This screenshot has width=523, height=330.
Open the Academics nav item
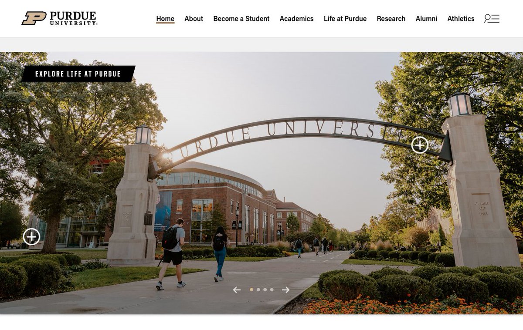pyautogui.click(x=296, y=19)
